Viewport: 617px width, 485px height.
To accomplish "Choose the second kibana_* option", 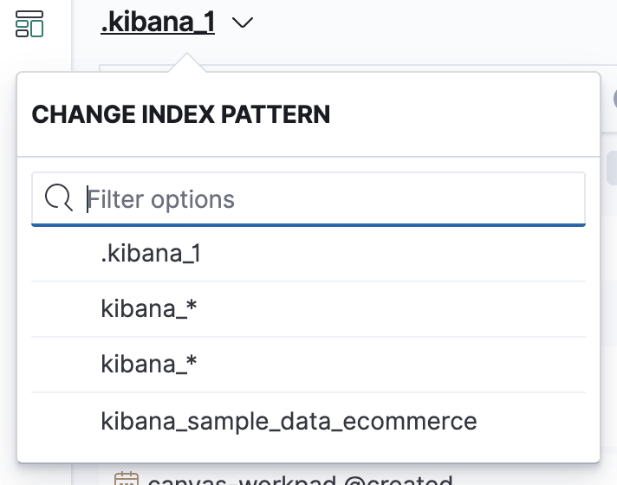I will (x=150, y=365).
